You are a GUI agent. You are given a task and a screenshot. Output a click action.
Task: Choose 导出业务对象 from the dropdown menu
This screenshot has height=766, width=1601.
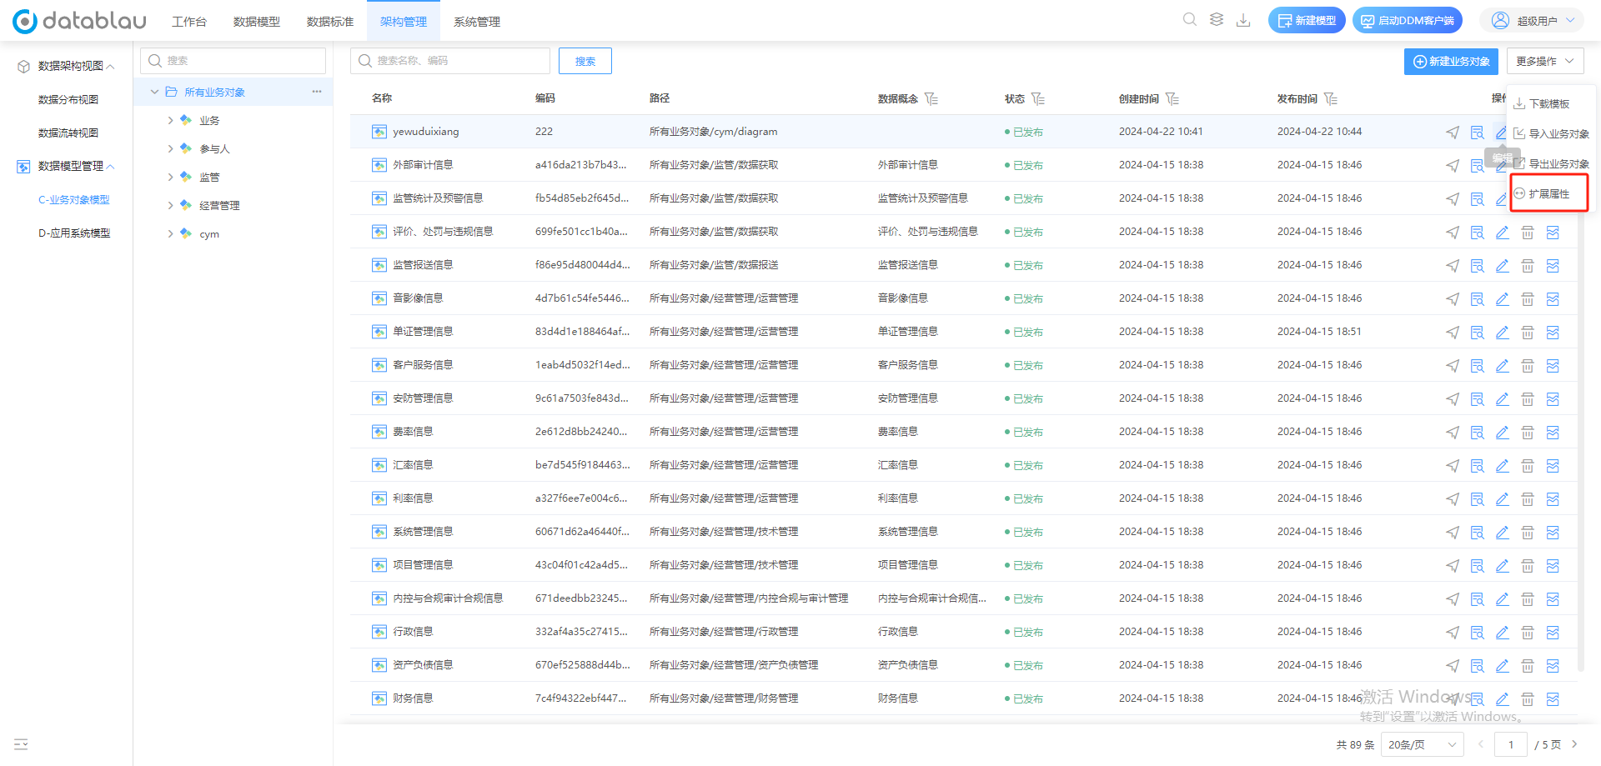coord(1551,164)
